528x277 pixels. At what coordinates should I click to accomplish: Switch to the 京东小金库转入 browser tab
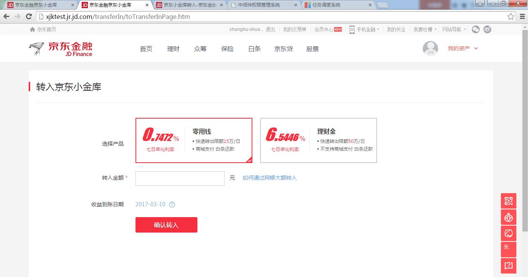189,5
